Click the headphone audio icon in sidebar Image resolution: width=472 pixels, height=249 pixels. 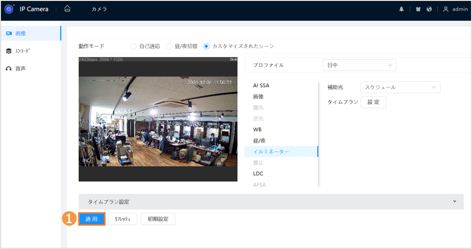click(x=8, y=69)
